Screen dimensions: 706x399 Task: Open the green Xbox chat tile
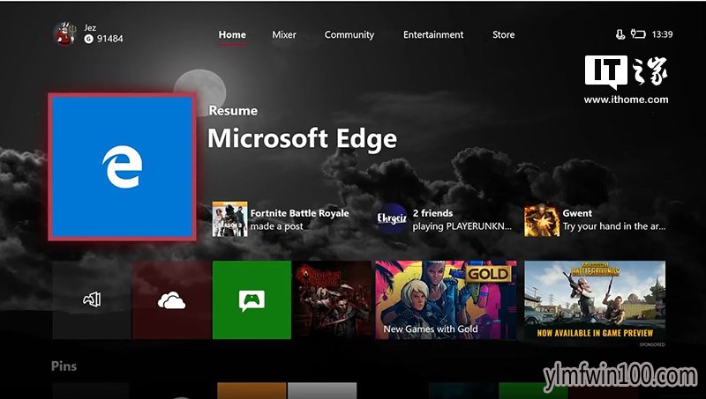tap(252, 299)
